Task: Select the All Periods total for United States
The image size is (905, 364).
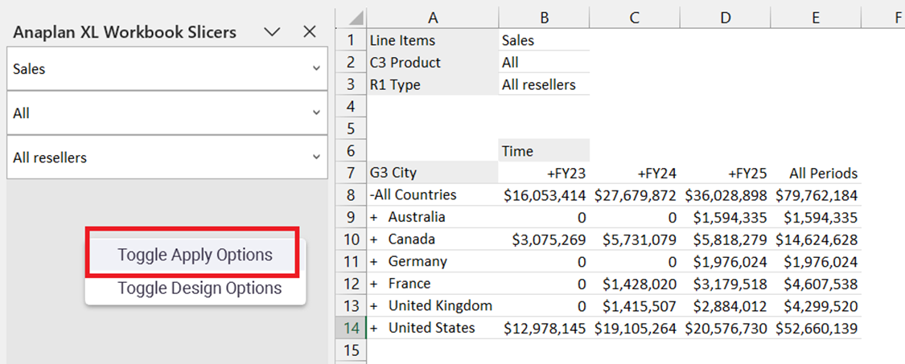Action: [817, 328]
